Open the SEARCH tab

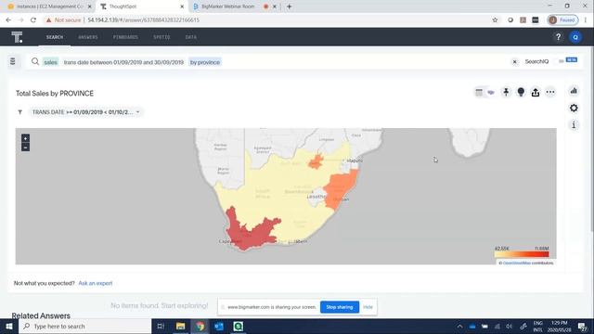coord(55,37)
